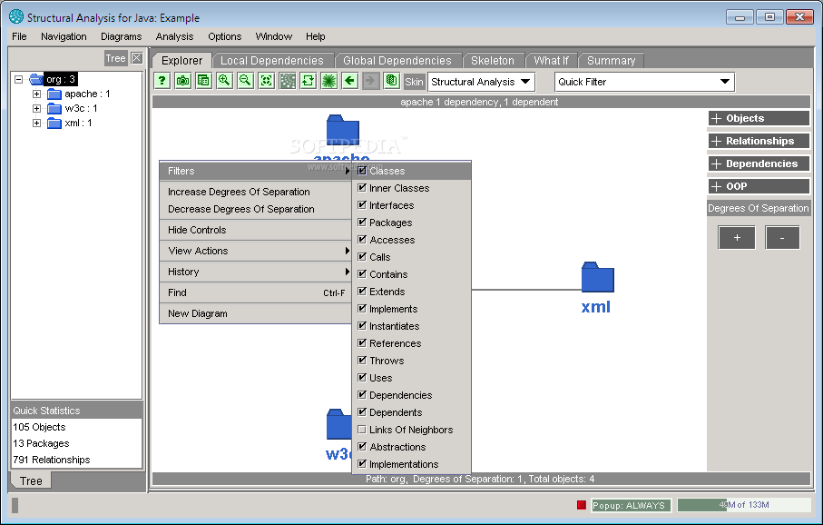Image resolution: width=823 pixels, height=525 pixels.
Task: Refresh the diagram layout icon
Action: (x=309, y=81)
